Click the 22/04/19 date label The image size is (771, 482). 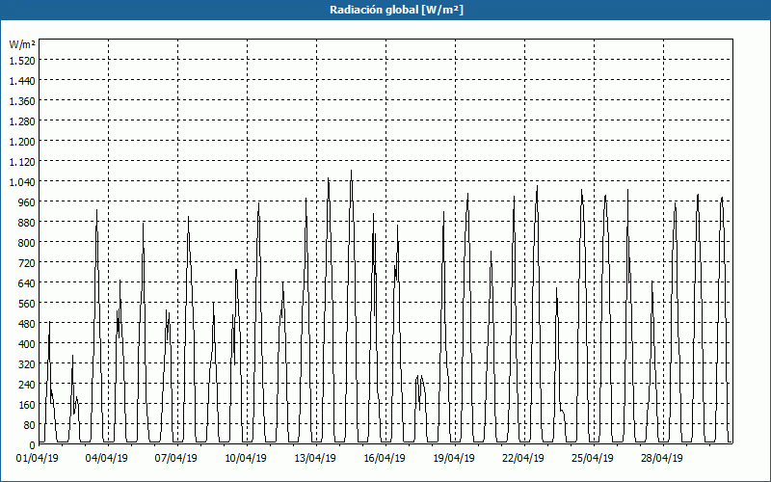tap(523, 459)
